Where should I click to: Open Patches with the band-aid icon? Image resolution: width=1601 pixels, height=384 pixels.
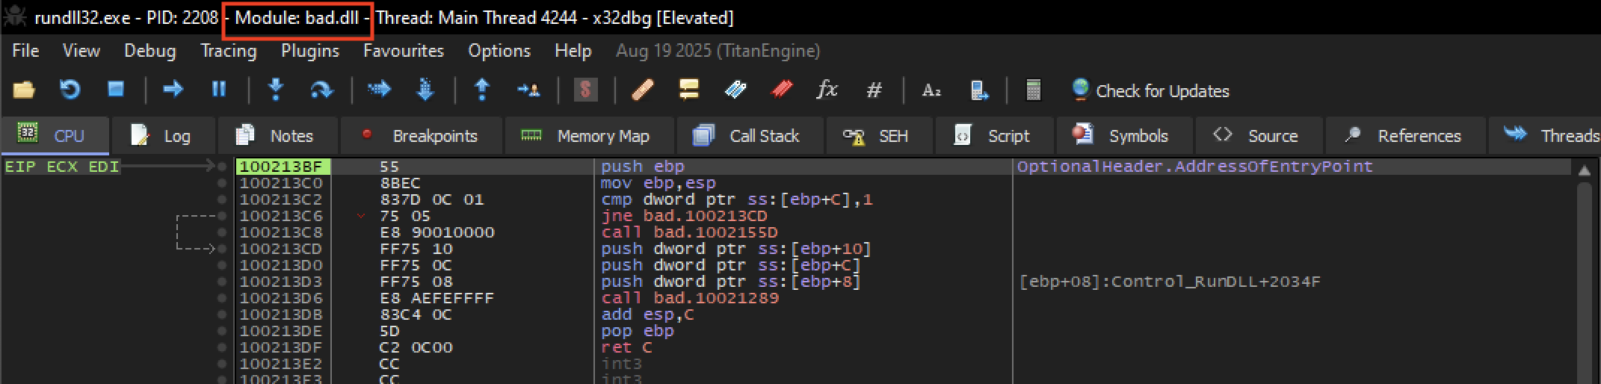643,90
